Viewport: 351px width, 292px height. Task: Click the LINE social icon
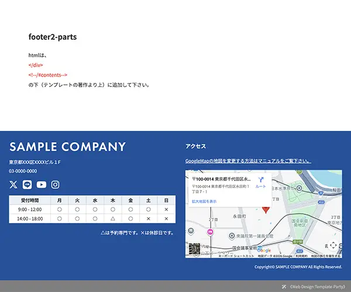(x=27, y=185)
